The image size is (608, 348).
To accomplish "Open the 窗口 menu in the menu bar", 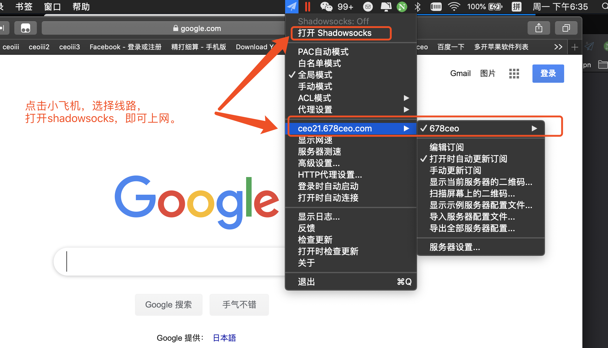I will pyautogui.click(x=52, y=6).
